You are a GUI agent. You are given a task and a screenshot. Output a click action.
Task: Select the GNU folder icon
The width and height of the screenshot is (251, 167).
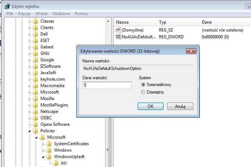(x=35, y=53)
